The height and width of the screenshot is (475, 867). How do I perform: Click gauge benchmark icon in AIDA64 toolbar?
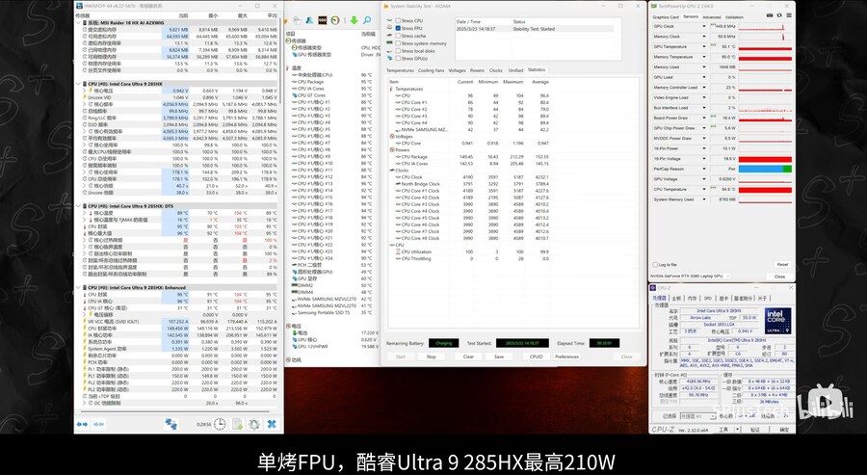coord(335,20)
